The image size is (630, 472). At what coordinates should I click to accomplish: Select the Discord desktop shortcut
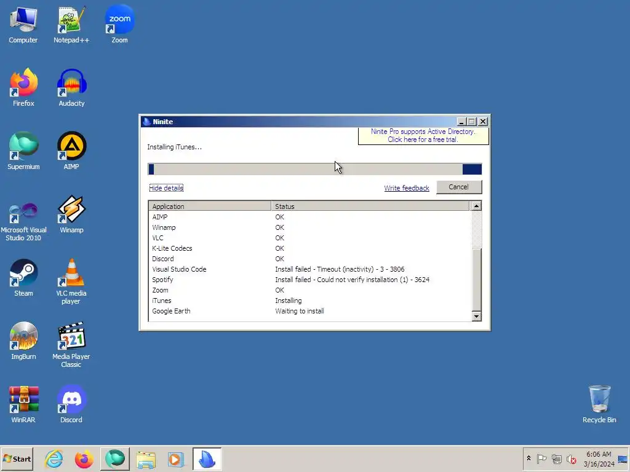click(71, 404)
